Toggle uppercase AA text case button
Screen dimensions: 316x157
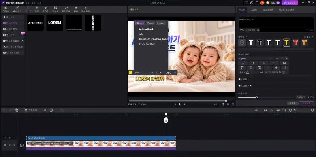coord(284,63)
